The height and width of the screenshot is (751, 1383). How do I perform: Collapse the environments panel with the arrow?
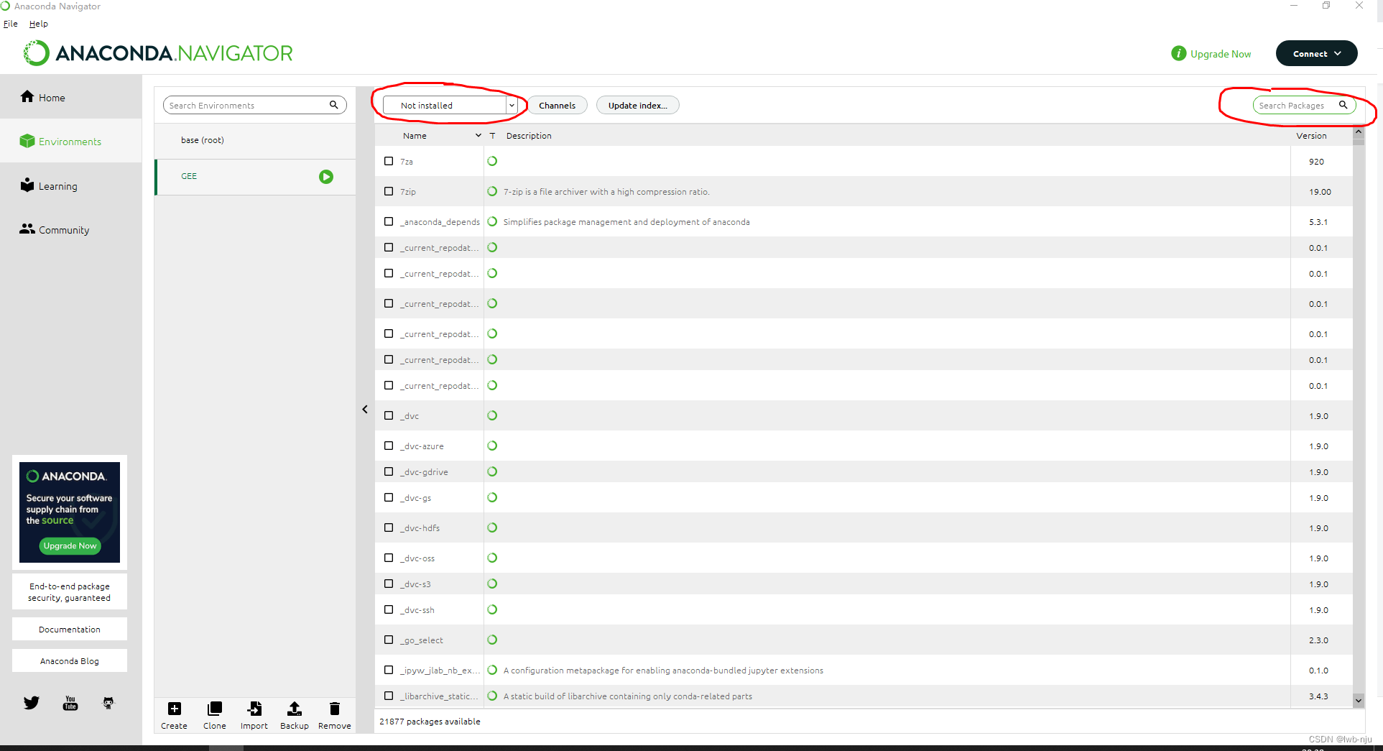click(x=365, y=410)
